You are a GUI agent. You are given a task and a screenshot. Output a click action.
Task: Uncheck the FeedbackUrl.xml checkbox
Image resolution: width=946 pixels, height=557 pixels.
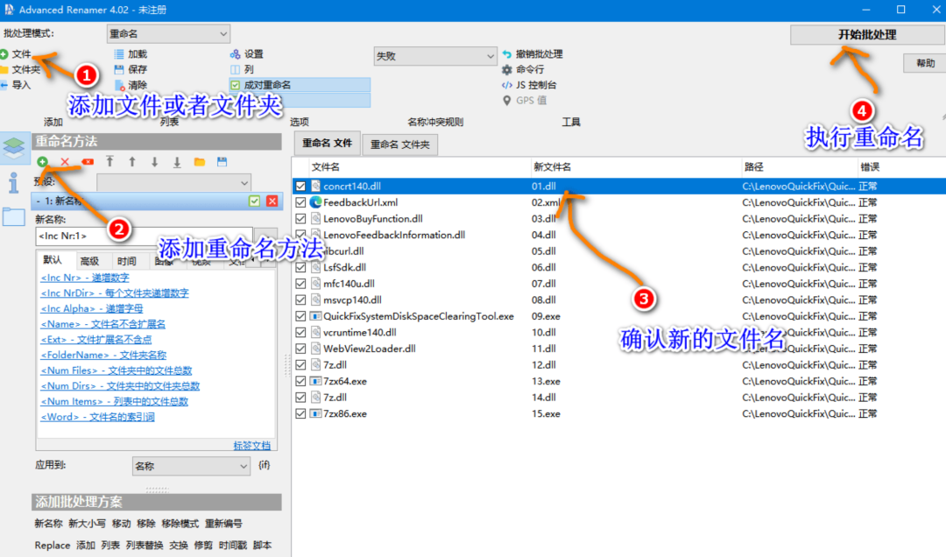point(300,203)
